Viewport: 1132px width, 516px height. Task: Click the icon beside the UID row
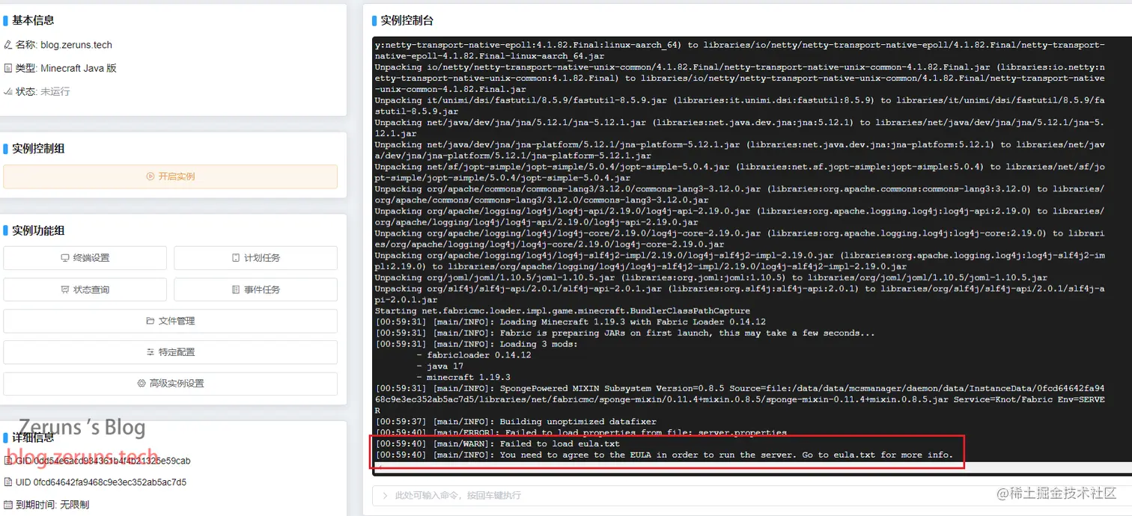pos(8,482)
